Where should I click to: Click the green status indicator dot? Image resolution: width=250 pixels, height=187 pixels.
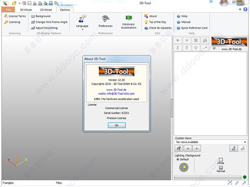(x=245, y=177)
